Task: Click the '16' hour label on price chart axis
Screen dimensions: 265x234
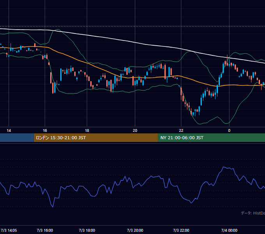Action: 45,131
